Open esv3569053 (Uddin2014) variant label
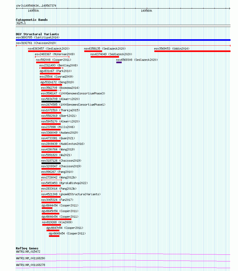This screenshot has height=271, width=238. point(172,49)
